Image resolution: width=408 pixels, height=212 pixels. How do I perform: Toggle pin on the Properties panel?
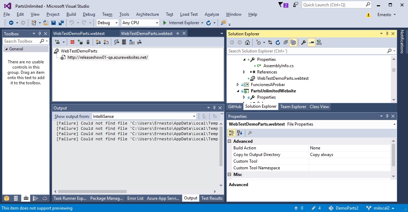(x=387, y=116)
